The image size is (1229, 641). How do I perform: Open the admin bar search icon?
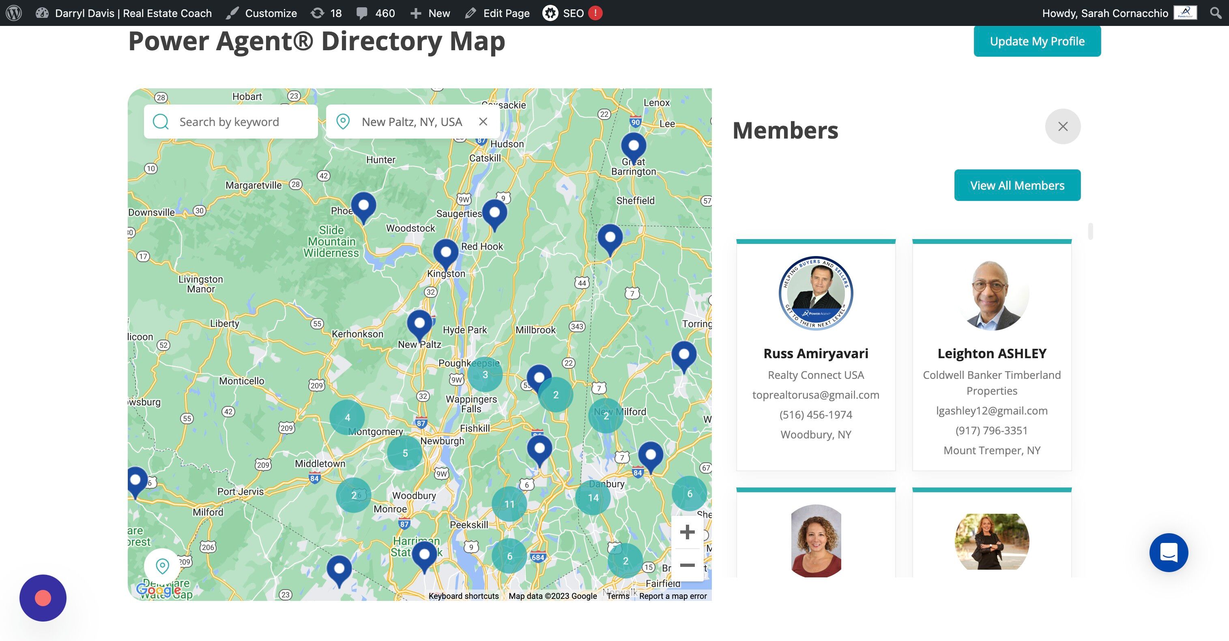pyautogui.click(x=1216, y=13)
